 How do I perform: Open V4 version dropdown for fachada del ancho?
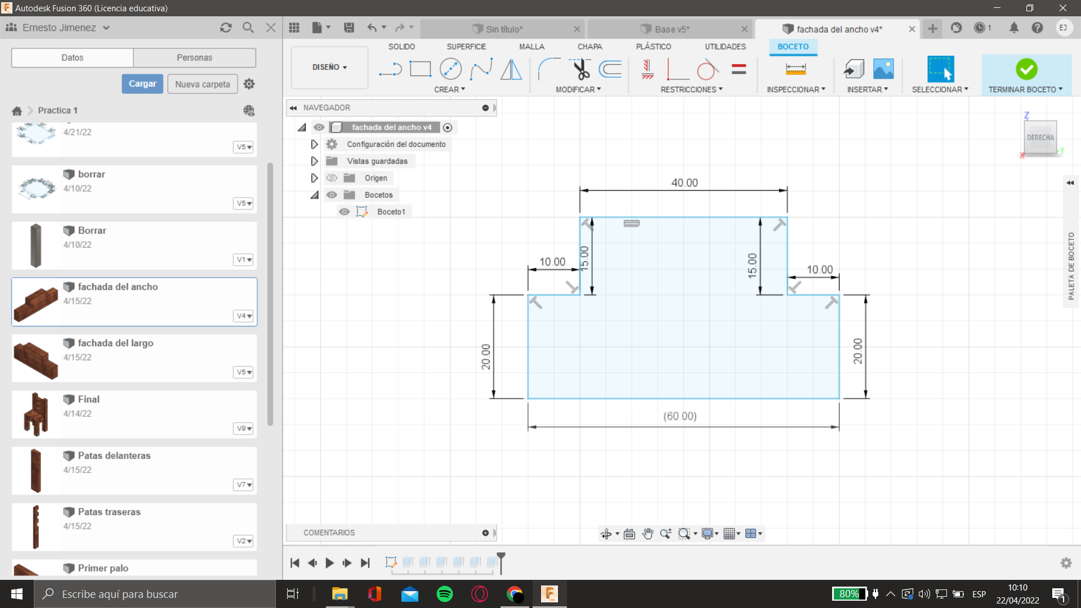click(x=244, y=316)
